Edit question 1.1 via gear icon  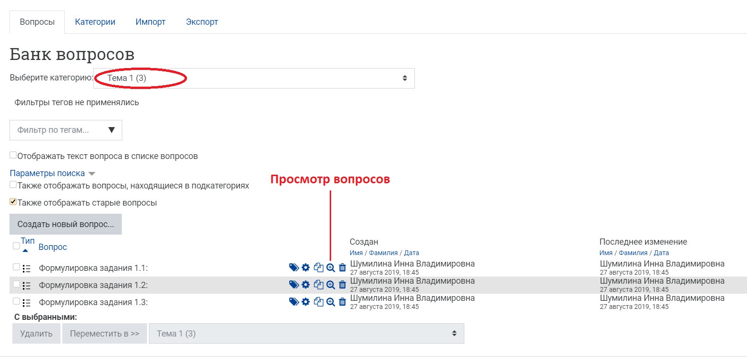(x=306, y=268)
